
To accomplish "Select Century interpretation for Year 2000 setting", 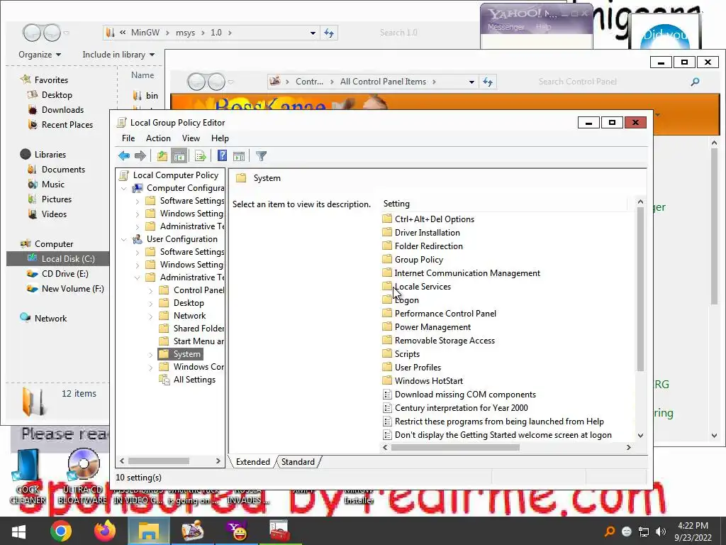I will [461, 408].
